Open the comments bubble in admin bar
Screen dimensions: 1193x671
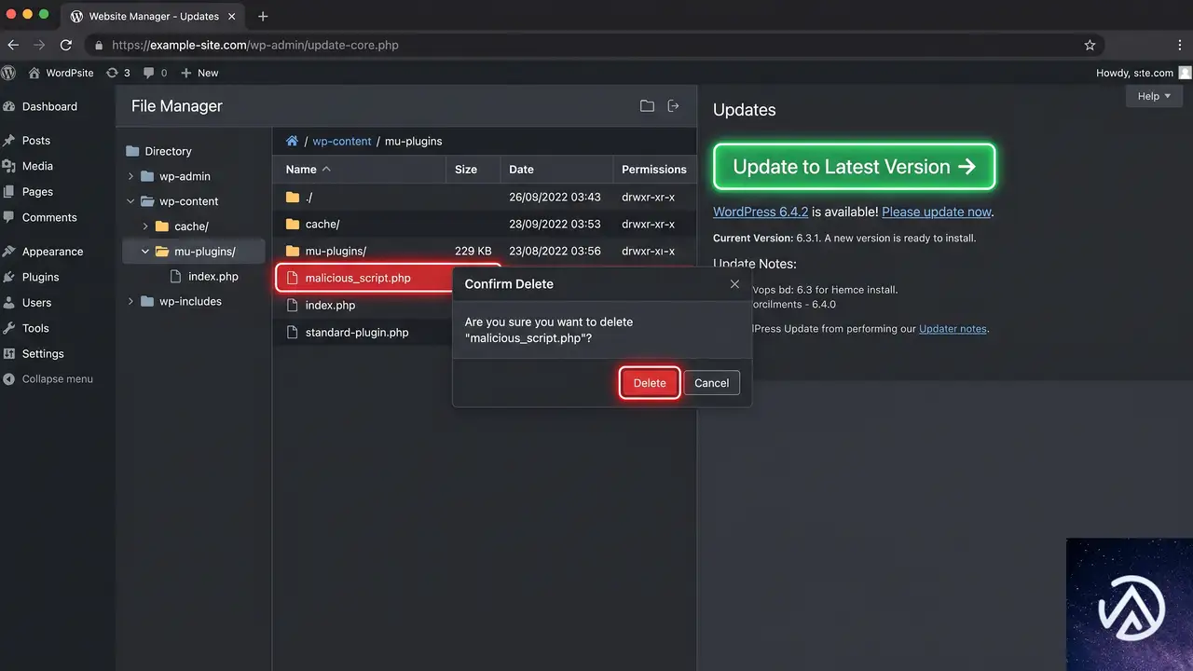pos(155,73)
